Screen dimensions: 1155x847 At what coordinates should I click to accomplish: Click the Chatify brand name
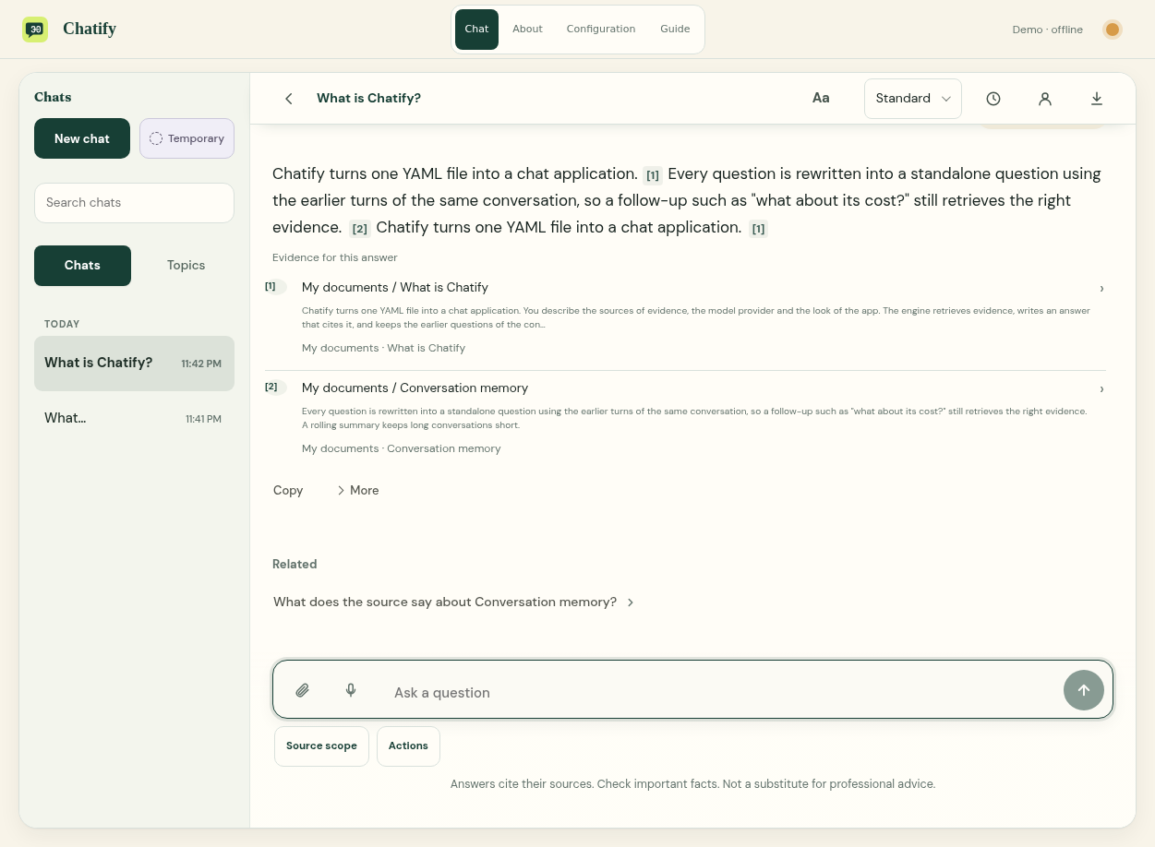90,29
